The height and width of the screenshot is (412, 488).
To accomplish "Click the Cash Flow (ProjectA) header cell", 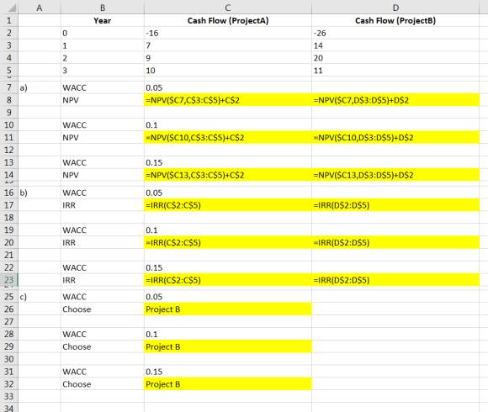I will coord(228,20).
